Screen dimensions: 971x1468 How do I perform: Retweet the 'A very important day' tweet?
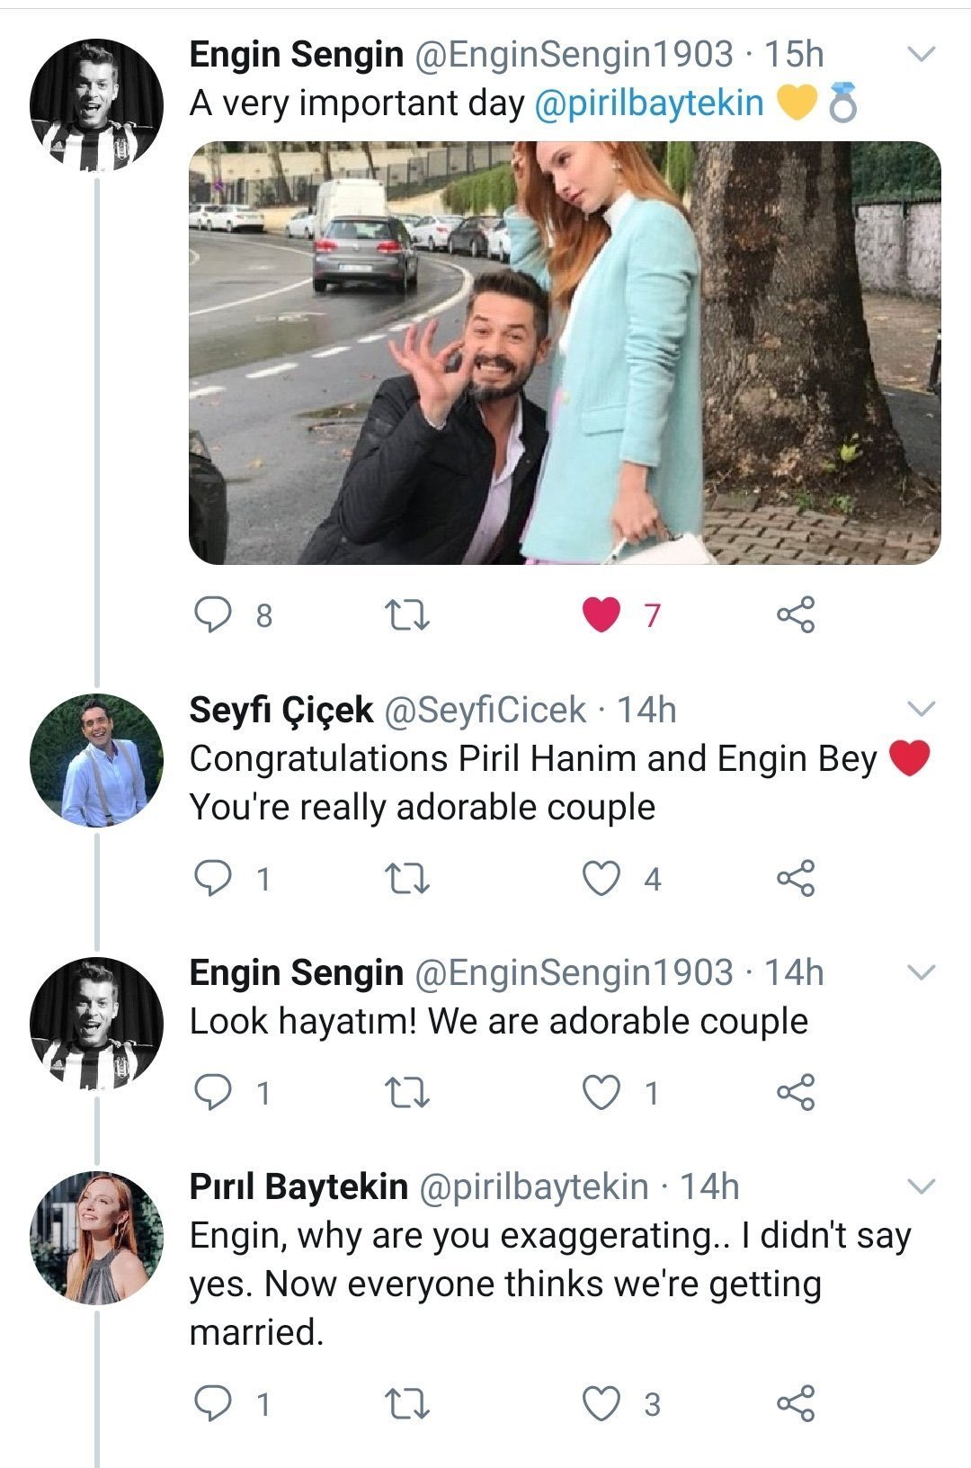click(x=406, y=615)
